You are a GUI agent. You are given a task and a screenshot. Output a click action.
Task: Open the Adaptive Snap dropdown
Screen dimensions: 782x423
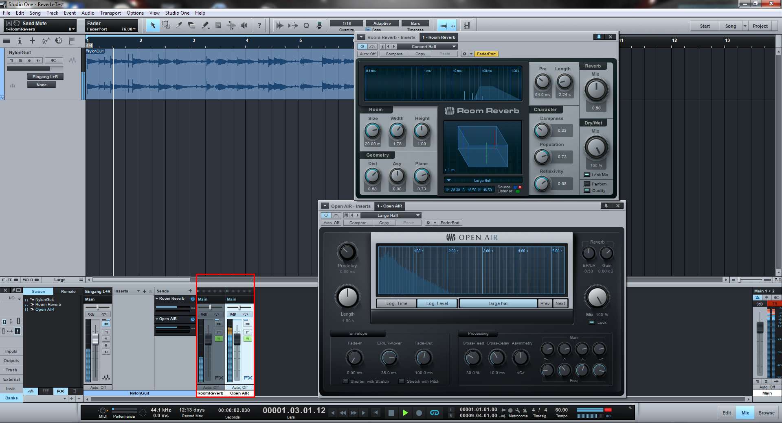pos(382,23)
